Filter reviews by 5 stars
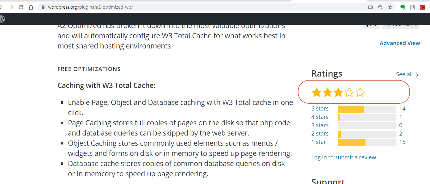 pyautogui.click(x=320, y=109)
